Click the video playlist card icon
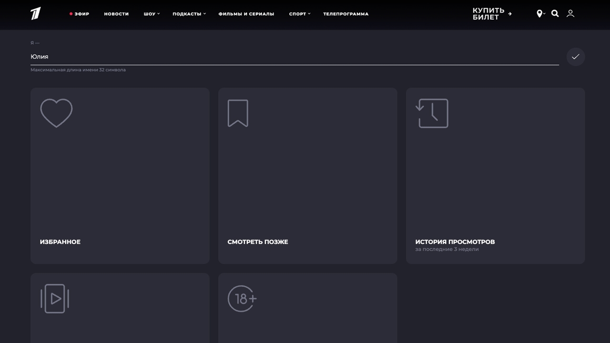The width and height of the screenshot is (610, 343). click(x=55, y=299)
